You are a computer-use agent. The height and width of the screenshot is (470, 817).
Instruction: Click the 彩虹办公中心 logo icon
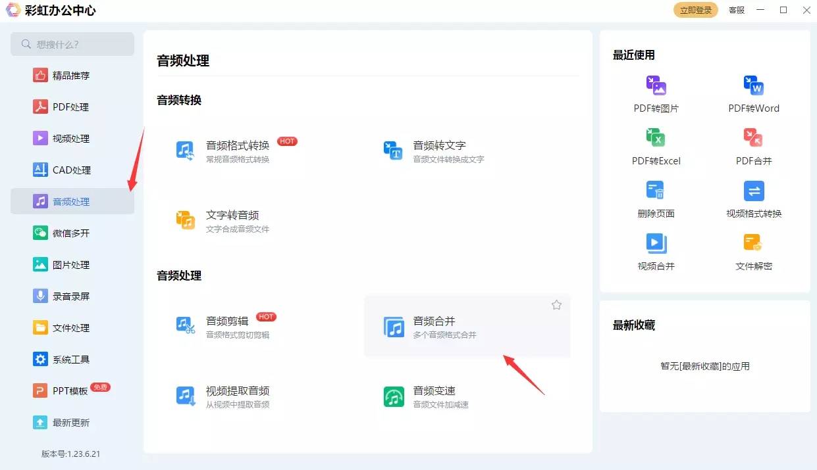click(x=13, y=10)
